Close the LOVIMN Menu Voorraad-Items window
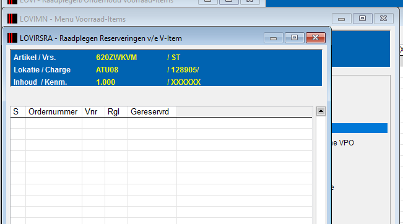Viewport: 403px width, 224px height. point(383,19)
